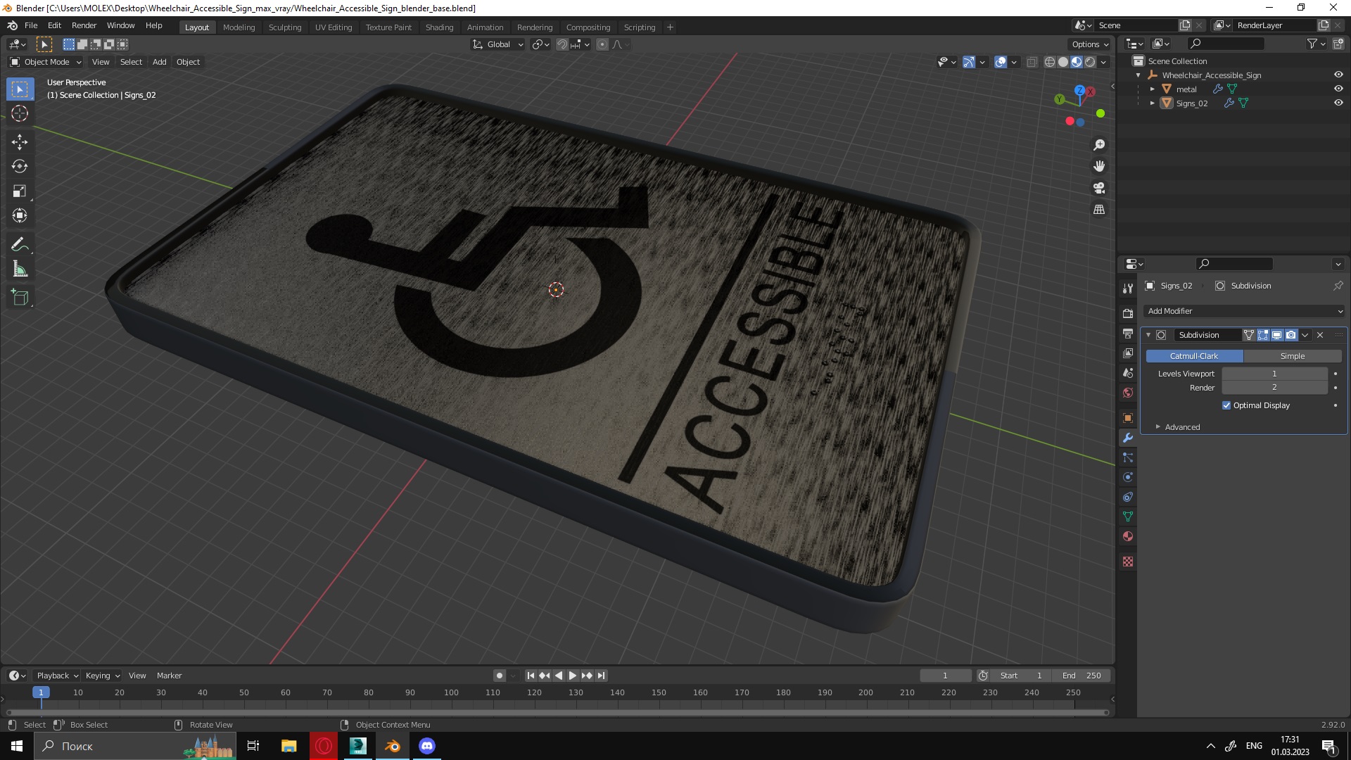This screenshot has width=1351, height=760.
Task: Open the Object Mode dropdown
Action: [46, 62]
